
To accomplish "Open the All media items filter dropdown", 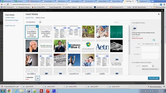I will 33,22.
